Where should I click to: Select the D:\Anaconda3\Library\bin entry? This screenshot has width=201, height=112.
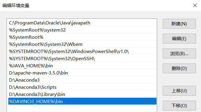point(82,94)
